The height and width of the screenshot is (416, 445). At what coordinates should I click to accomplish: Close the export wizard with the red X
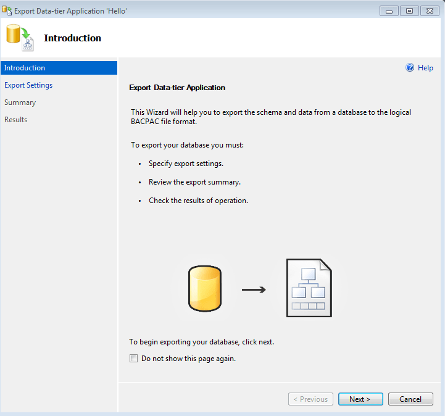pyautogui.click(x=428, y=11)
